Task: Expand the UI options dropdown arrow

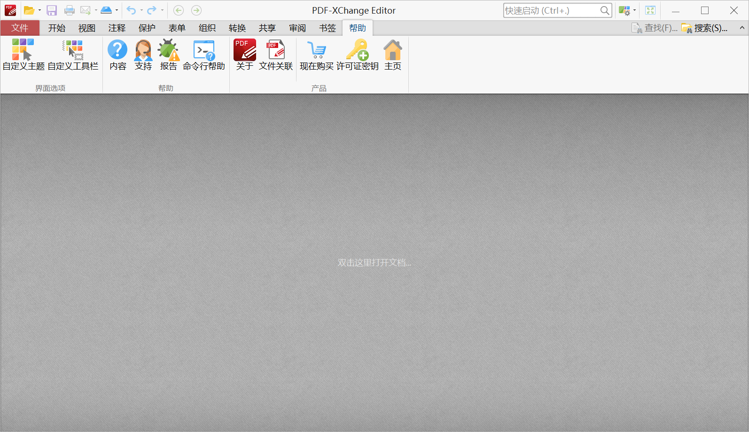Action: 634,10
